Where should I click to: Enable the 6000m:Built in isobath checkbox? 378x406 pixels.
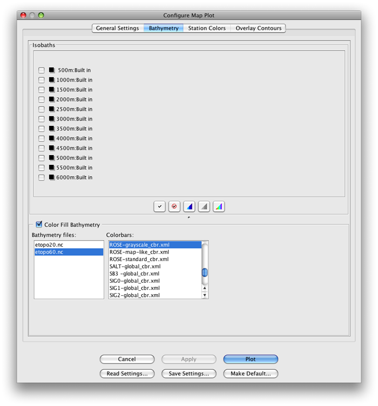42,177
